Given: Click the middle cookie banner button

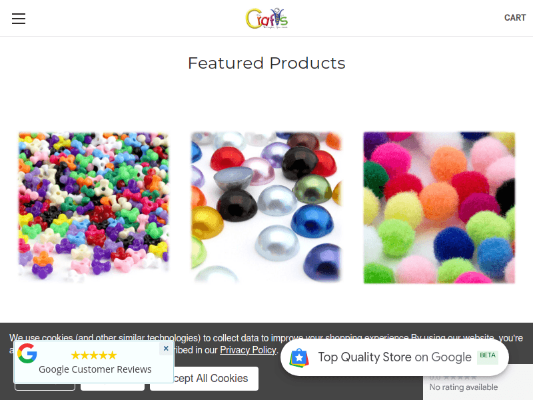Looking at the screenshot, I should coord(112,379).
